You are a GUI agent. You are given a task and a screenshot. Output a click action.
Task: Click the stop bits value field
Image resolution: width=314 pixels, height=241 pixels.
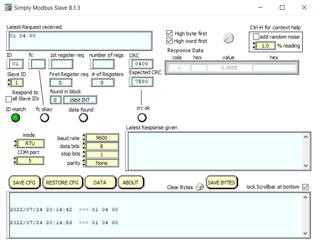click(102, 154)
